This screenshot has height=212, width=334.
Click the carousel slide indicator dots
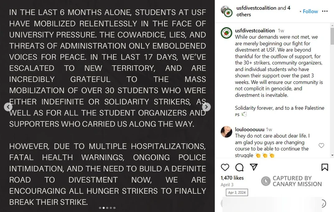pyautogui.click(x=107, y=207)
